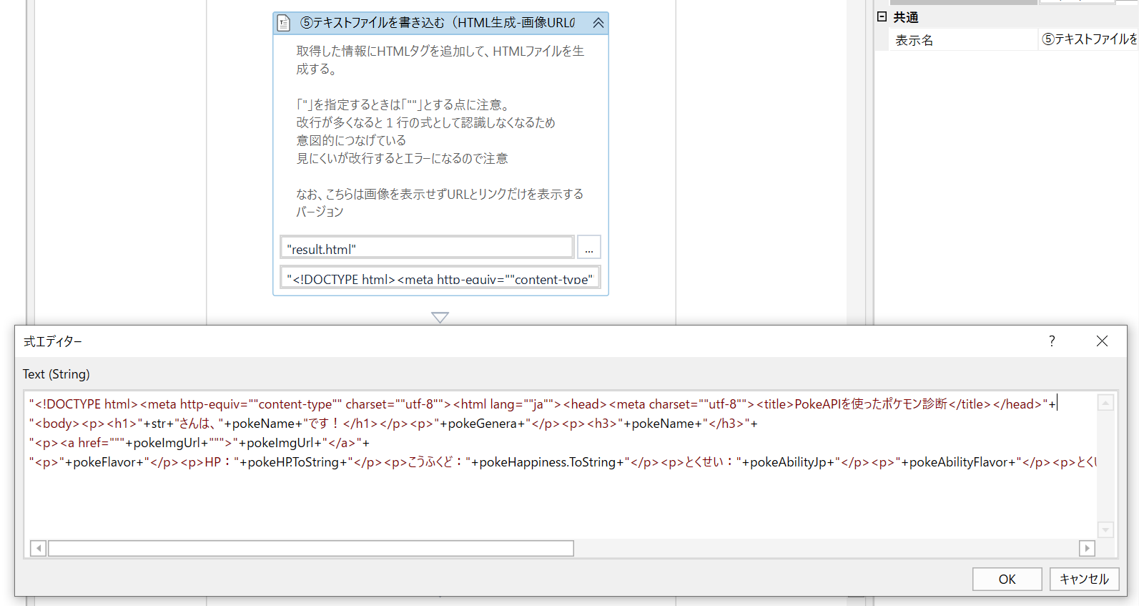The height and width of the screenshot is (606, 1139).
Task: Click the horizontal scrollbar thumb in the editor
Action: pyautogui.click(x=311, y=548)
